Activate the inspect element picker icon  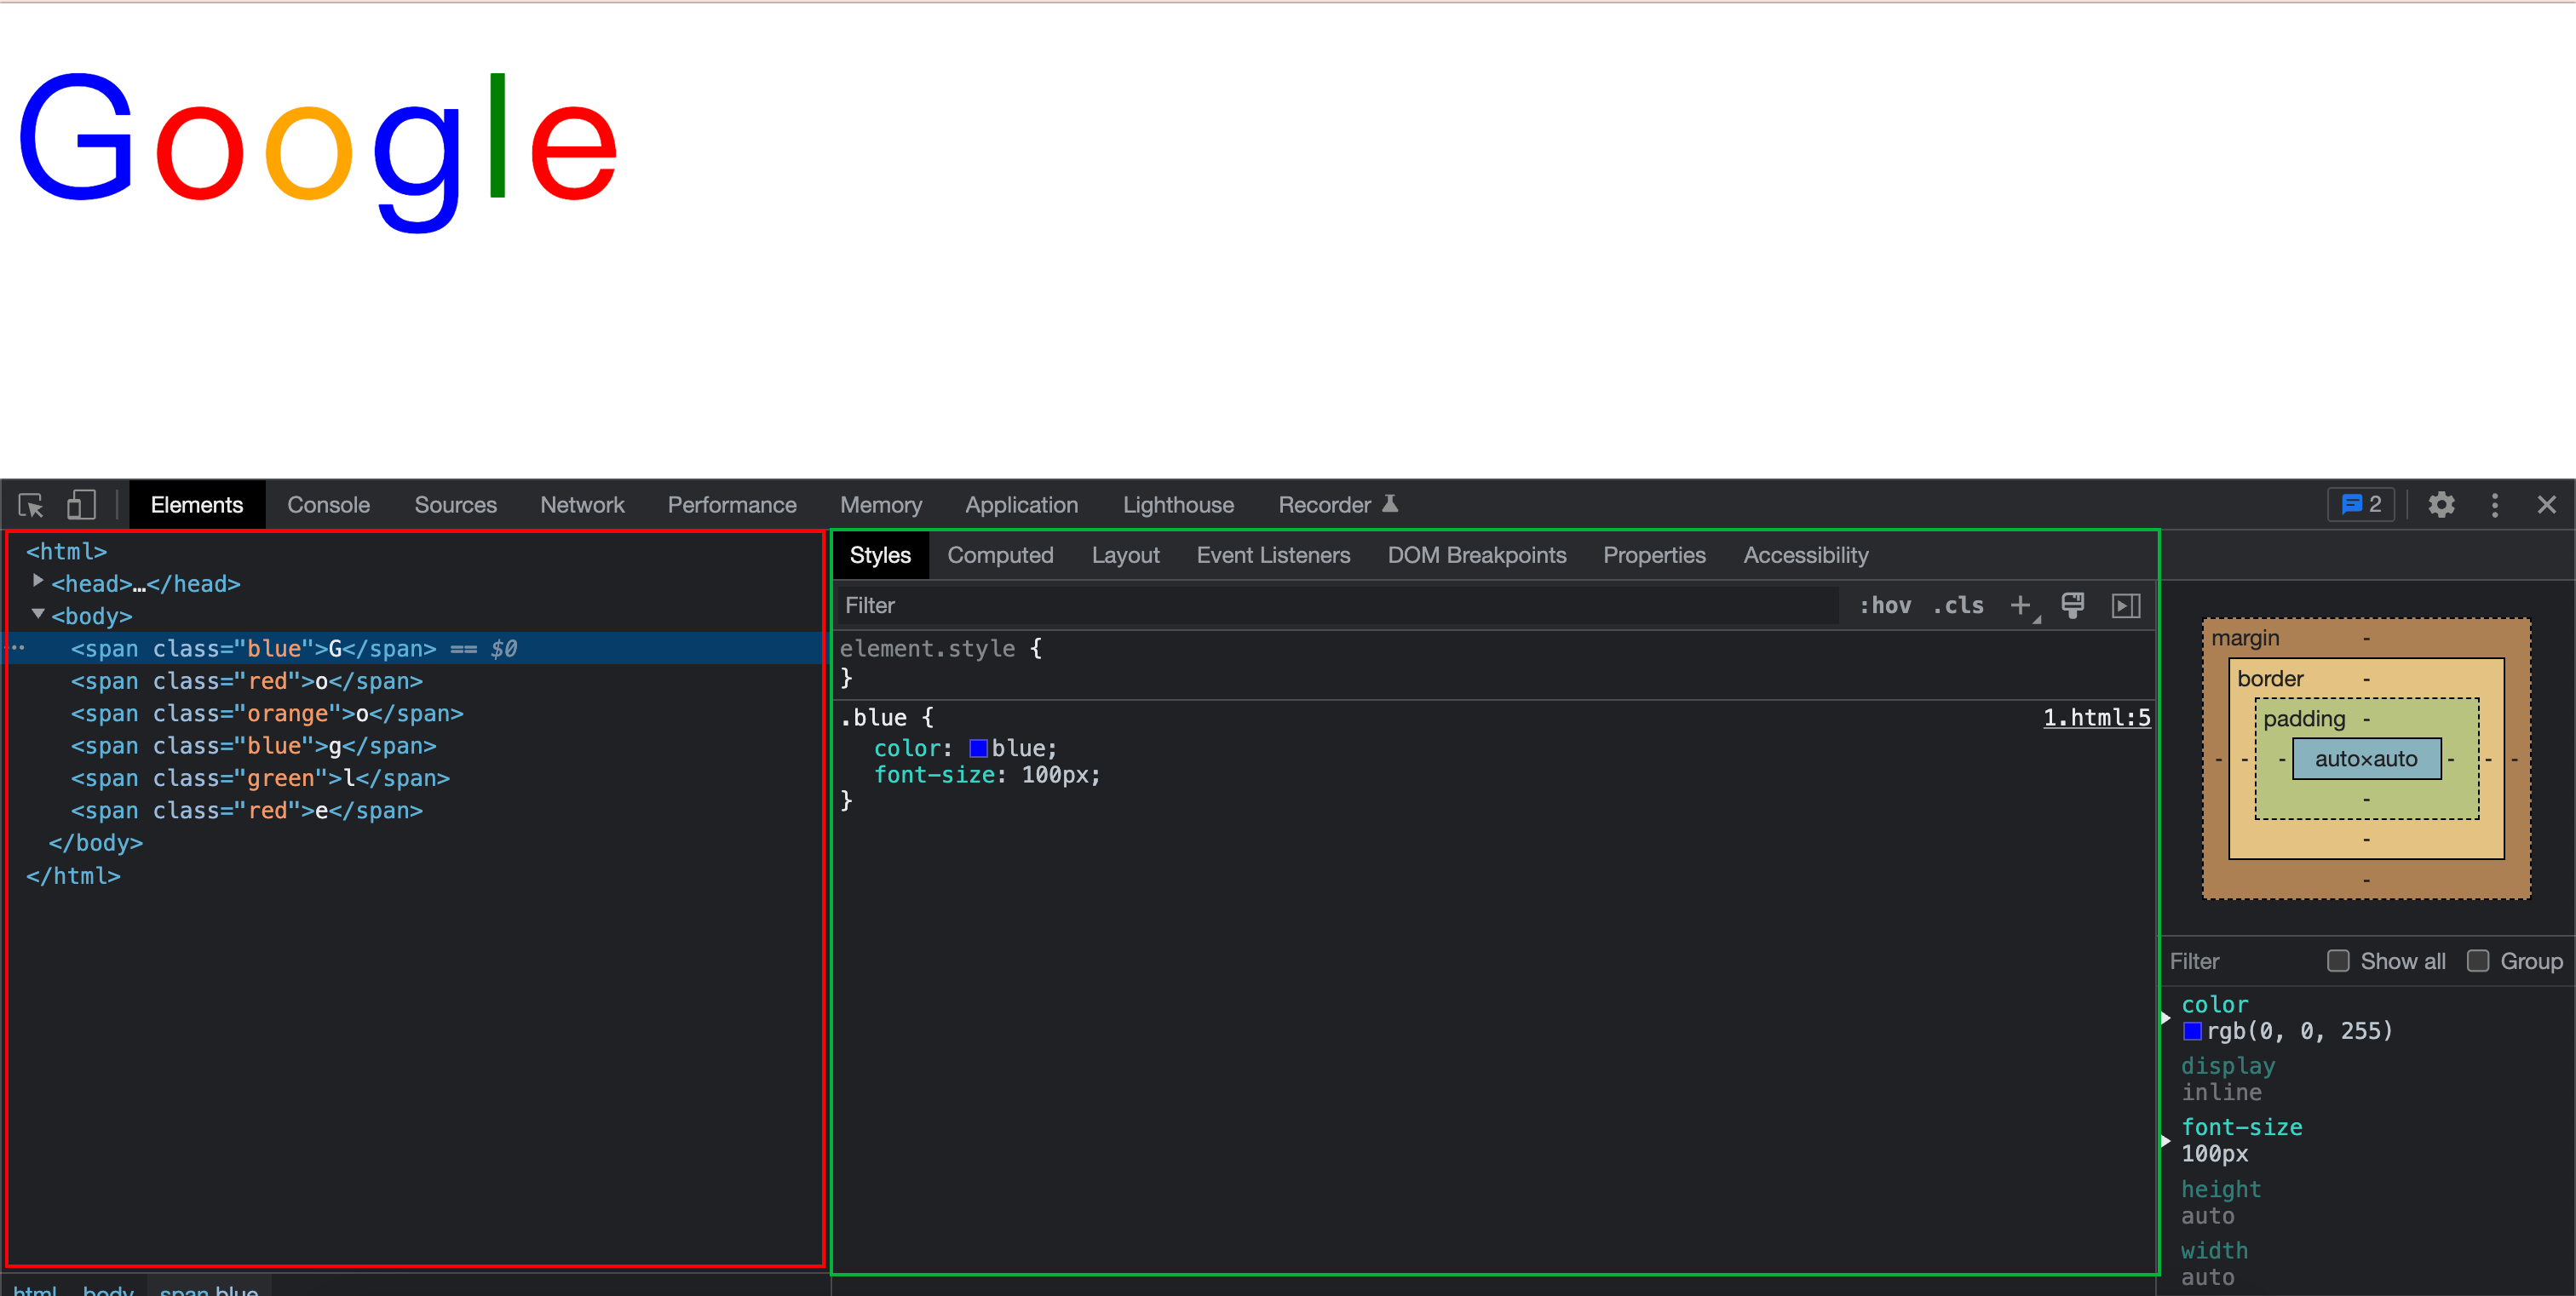[31, 506]
